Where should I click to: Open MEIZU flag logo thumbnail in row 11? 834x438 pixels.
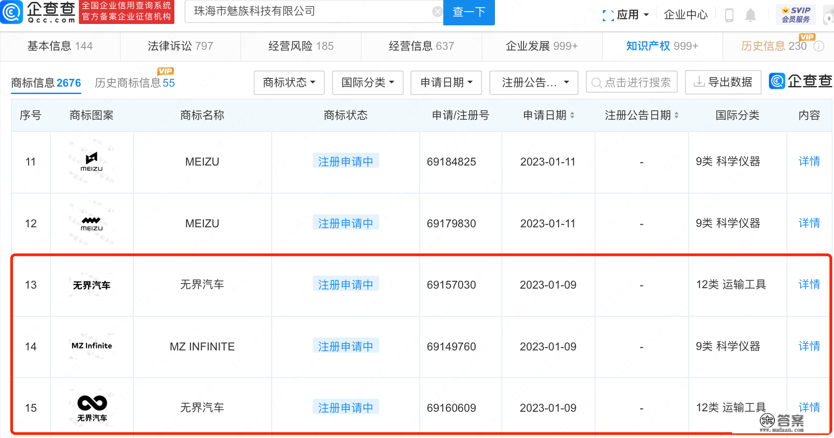tap(92, 162)
